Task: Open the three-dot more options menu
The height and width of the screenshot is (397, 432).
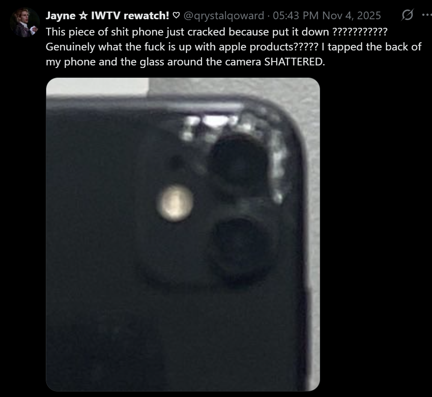Action: 427,15
